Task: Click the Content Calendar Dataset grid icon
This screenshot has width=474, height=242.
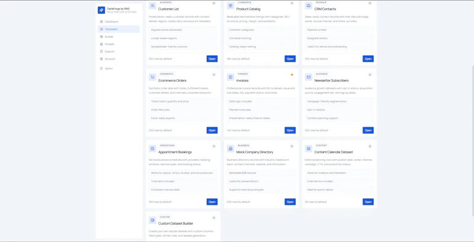Action: click(308, 149)
